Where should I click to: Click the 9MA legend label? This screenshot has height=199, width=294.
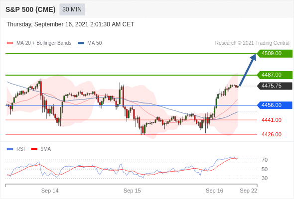point(46,149)
